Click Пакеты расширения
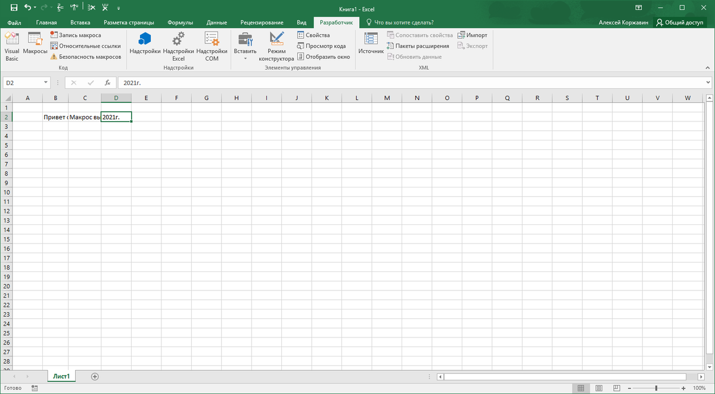The height and width of the screenshot is (394, 715). (x=418, y=46)
